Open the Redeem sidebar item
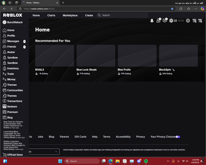The height and width of the screenshot is (165, 206). pyautogui.click(x=10, y=106)
